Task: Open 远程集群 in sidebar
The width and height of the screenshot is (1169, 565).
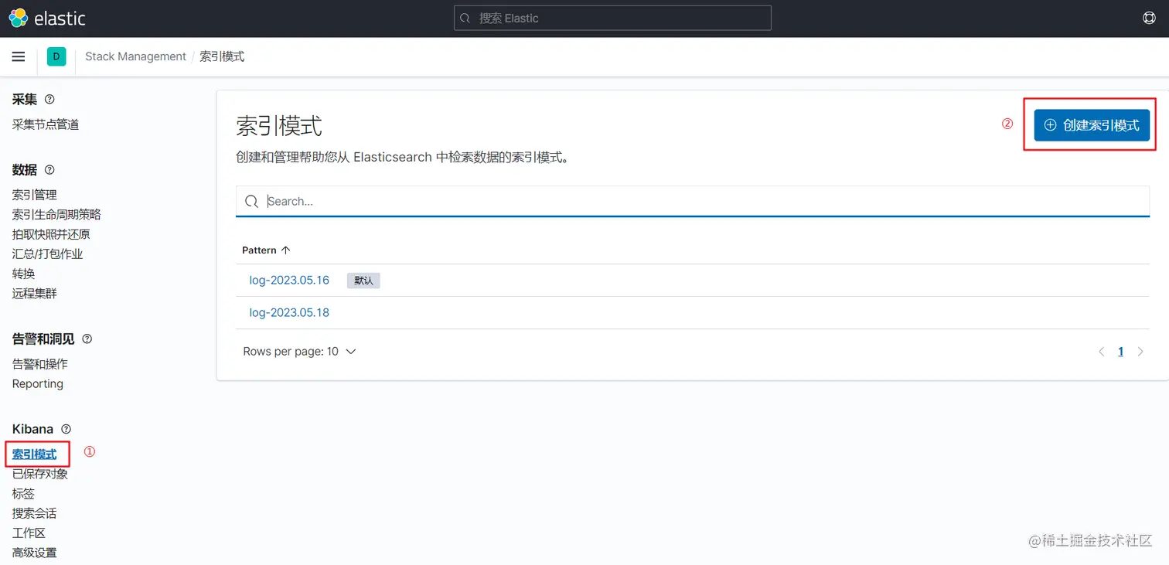Action: click(x=35, y=294)
